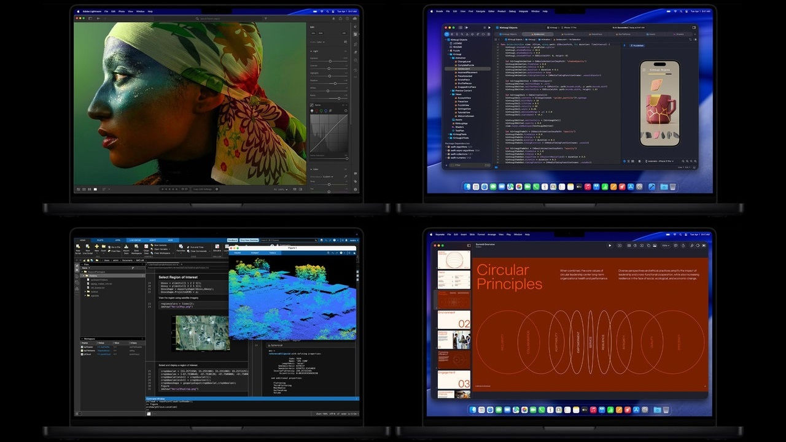Viewport: 786px width, 442px height.
Task: Open the Xcode Product menu
Action: pyautogui.click(x=502, y=11)
